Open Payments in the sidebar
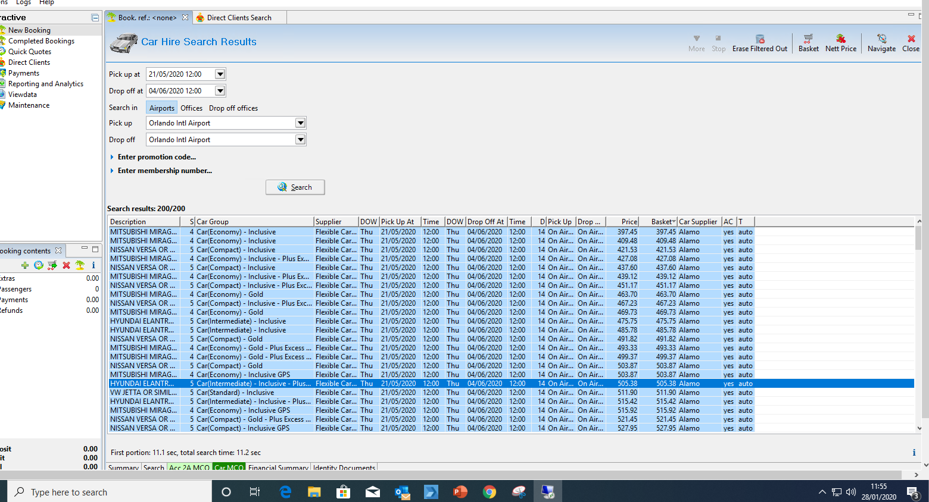The width and height of the screenshot is (929, 502). [x=23, y=73]
